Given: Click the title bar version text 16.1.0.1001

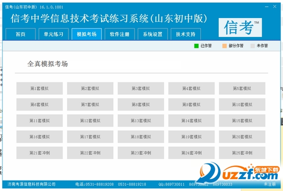Looking at the screenshot, I should click(51, 7).
